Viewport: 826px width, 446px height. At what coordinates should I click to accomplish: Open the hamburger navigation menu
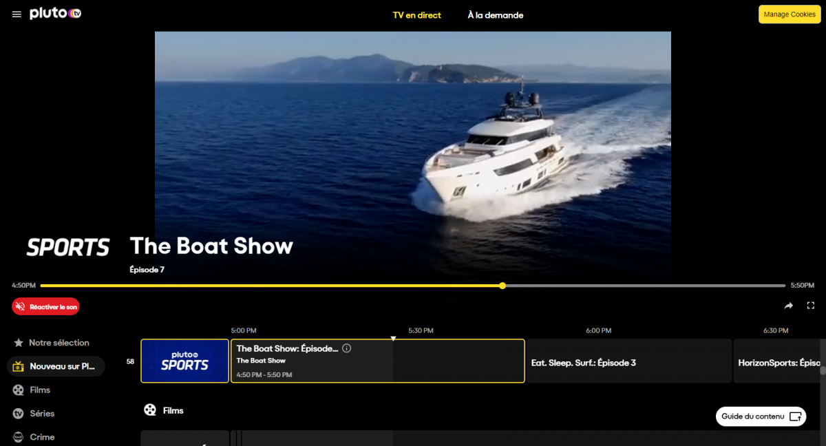[17, 14]
